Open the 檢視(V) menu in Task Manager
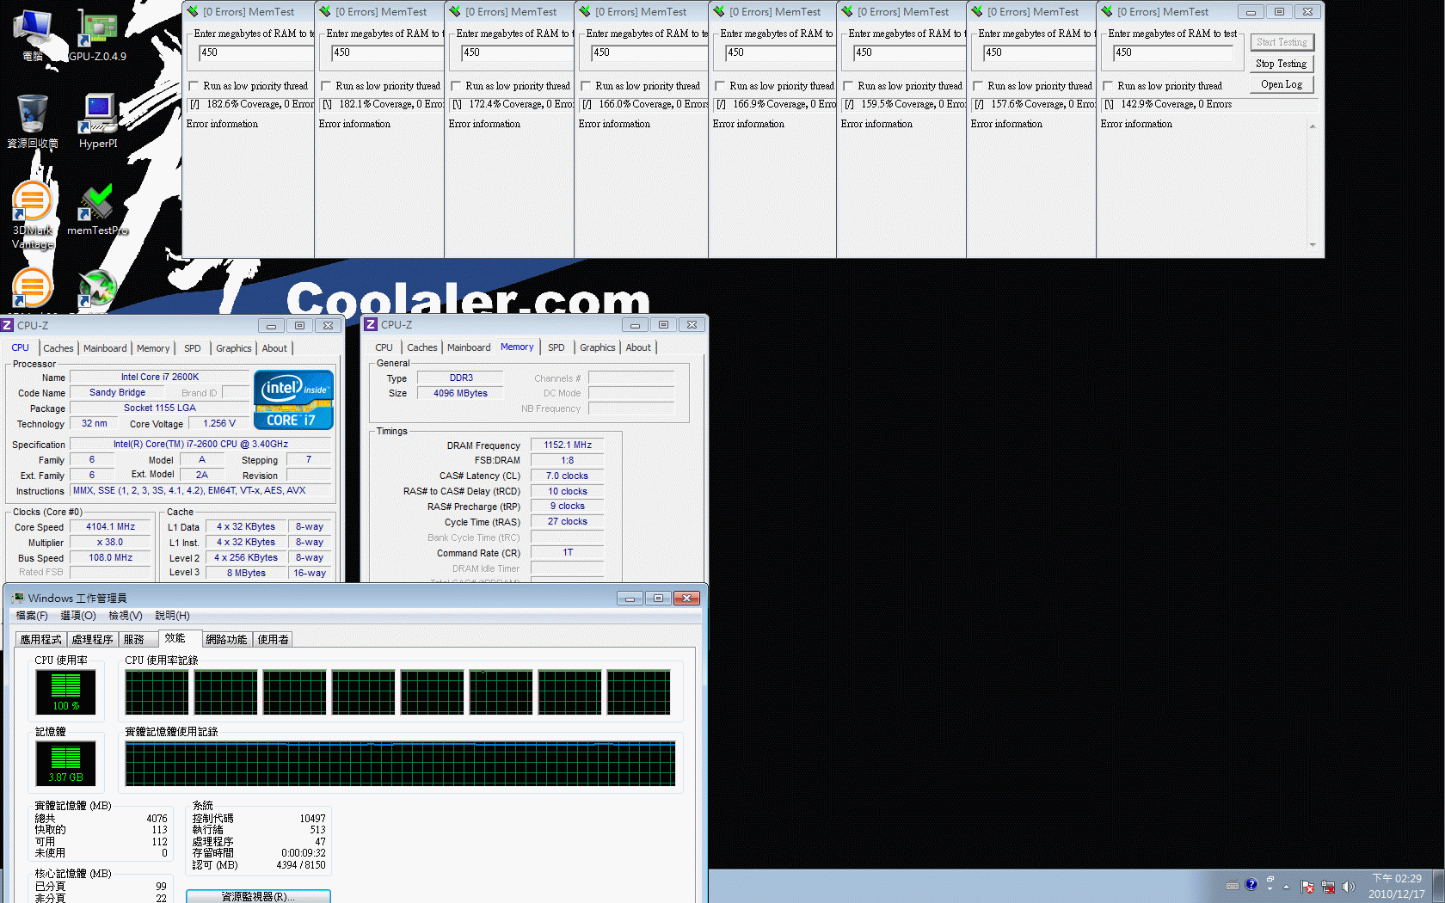This screenshot has height=903, width=1445. [x=126, y=616]
